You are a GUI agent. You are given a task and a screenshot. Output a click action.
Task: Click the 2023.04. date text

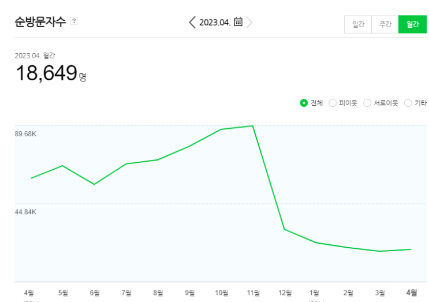[215, 23]
